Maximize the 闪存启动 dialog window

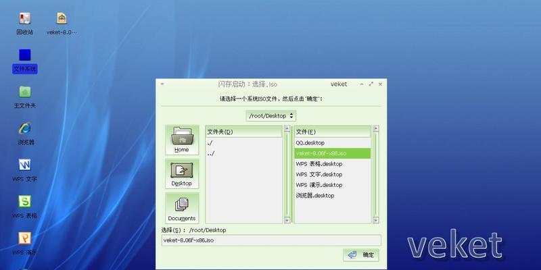(371, 84)
